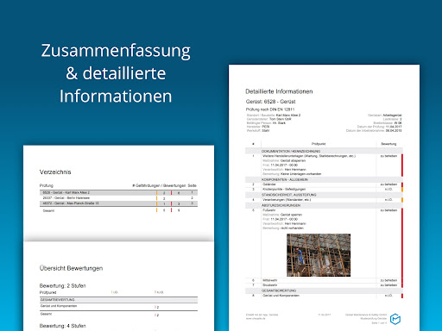The image size is (442, 331).
Task: Open the scaffolding photo in the report
Action: click(x=319, y=255)
